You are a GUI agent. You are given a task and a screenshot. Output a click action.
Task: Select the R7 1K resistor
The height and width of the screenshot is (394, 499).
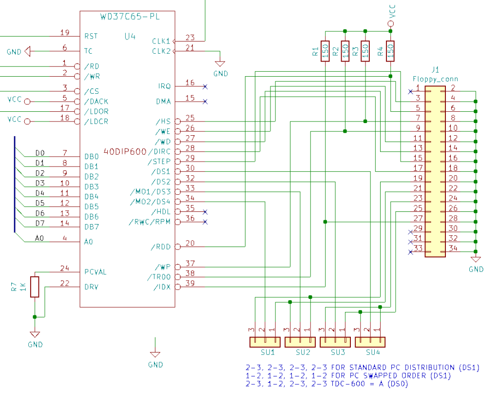(x=35, y=287)
